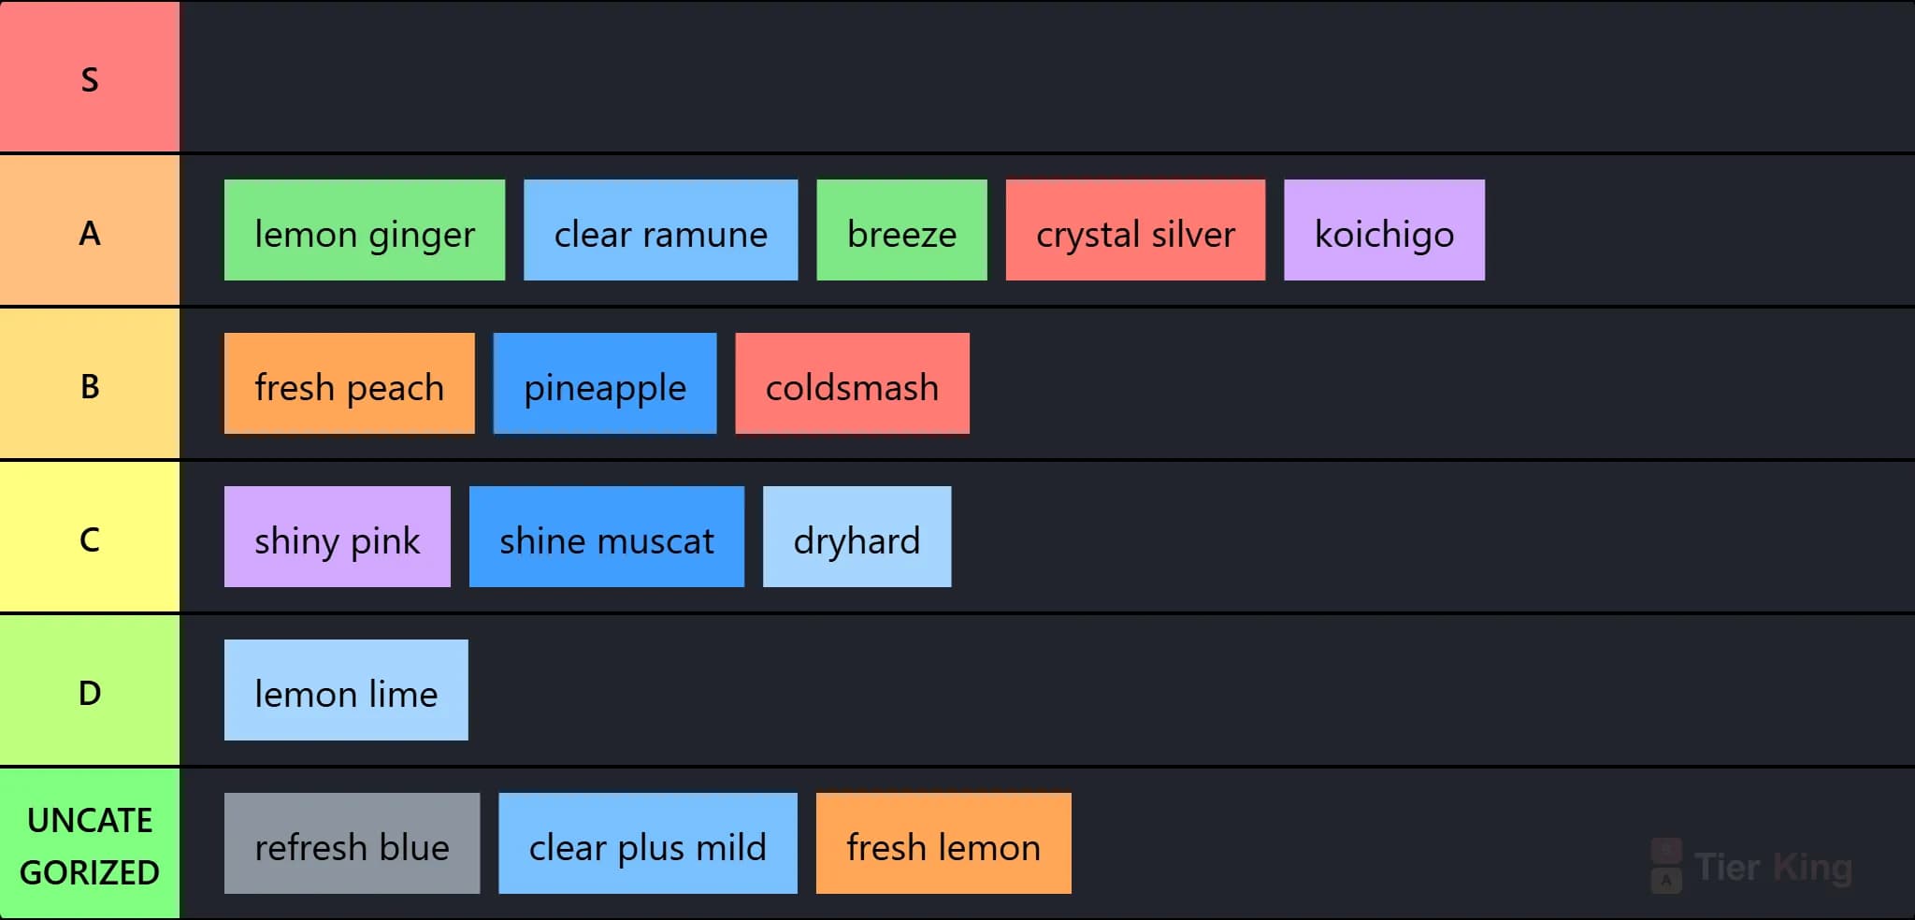The height and width of the screenshot is (920, 1915).
Task: Select the koichigo tile
Action: pyautogui.click(x=1384, y=230)
